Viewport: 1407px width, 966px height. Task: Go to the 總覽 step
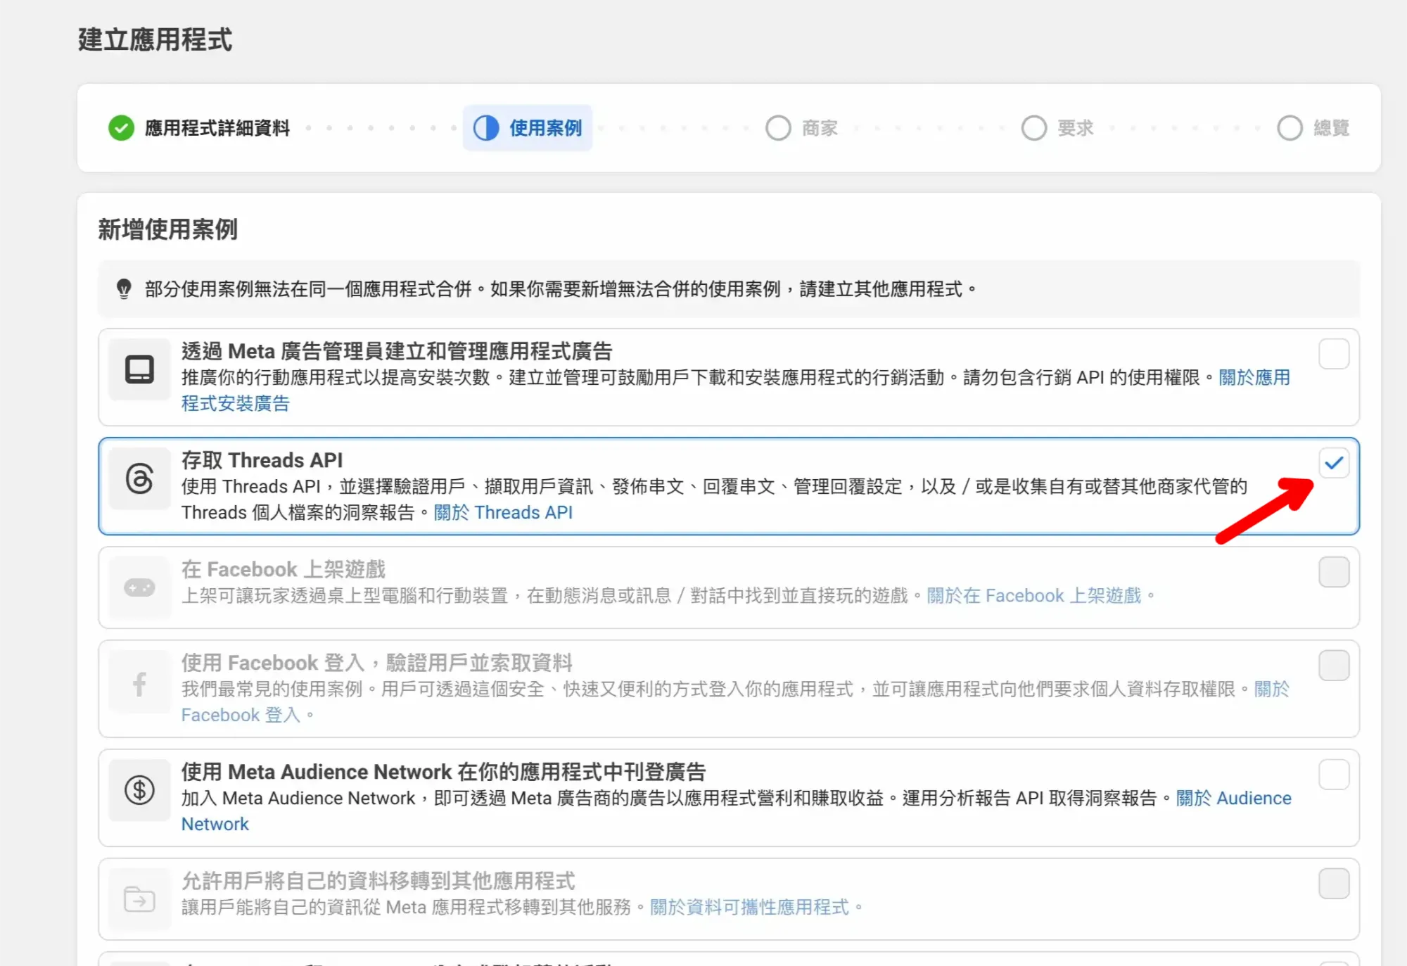click(1313, 128)
